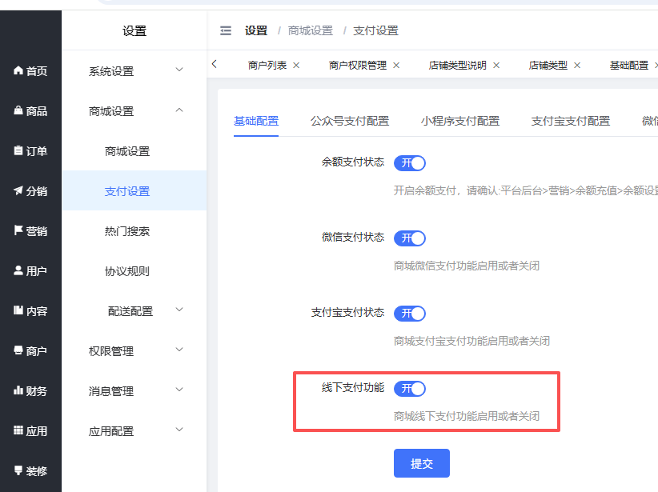Switch to the 支付宝支付配置 tab
Image resolution: width=658 pixels, height=492 pixels.
570,121
